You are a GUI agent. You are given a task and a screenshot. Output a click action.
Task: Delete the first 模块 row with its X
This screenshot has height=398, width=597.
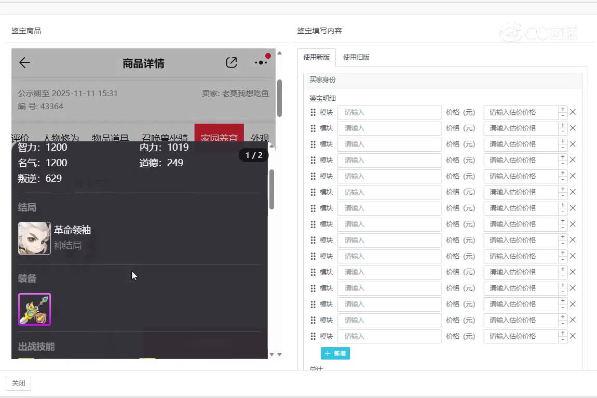click(x=573, y=112)
